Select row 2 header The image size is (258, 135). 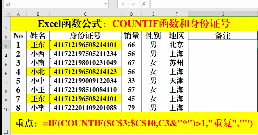click(6, 35)
